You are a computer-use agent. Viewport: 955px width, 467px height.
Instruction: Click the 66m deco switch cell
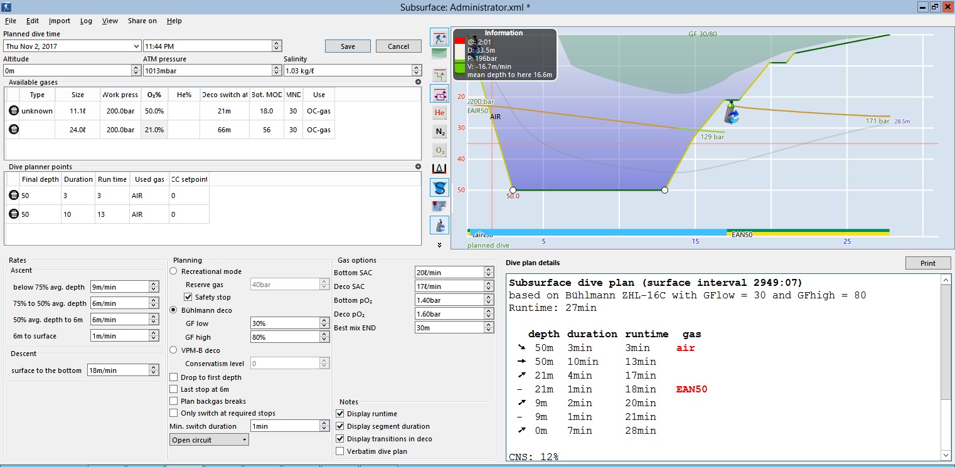coord(225,130)
